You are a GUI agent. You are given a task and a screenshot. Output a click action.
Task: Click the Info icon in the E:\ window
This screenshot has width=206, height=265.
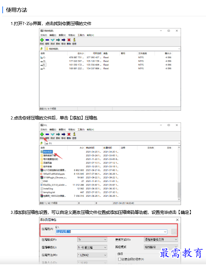74,134
